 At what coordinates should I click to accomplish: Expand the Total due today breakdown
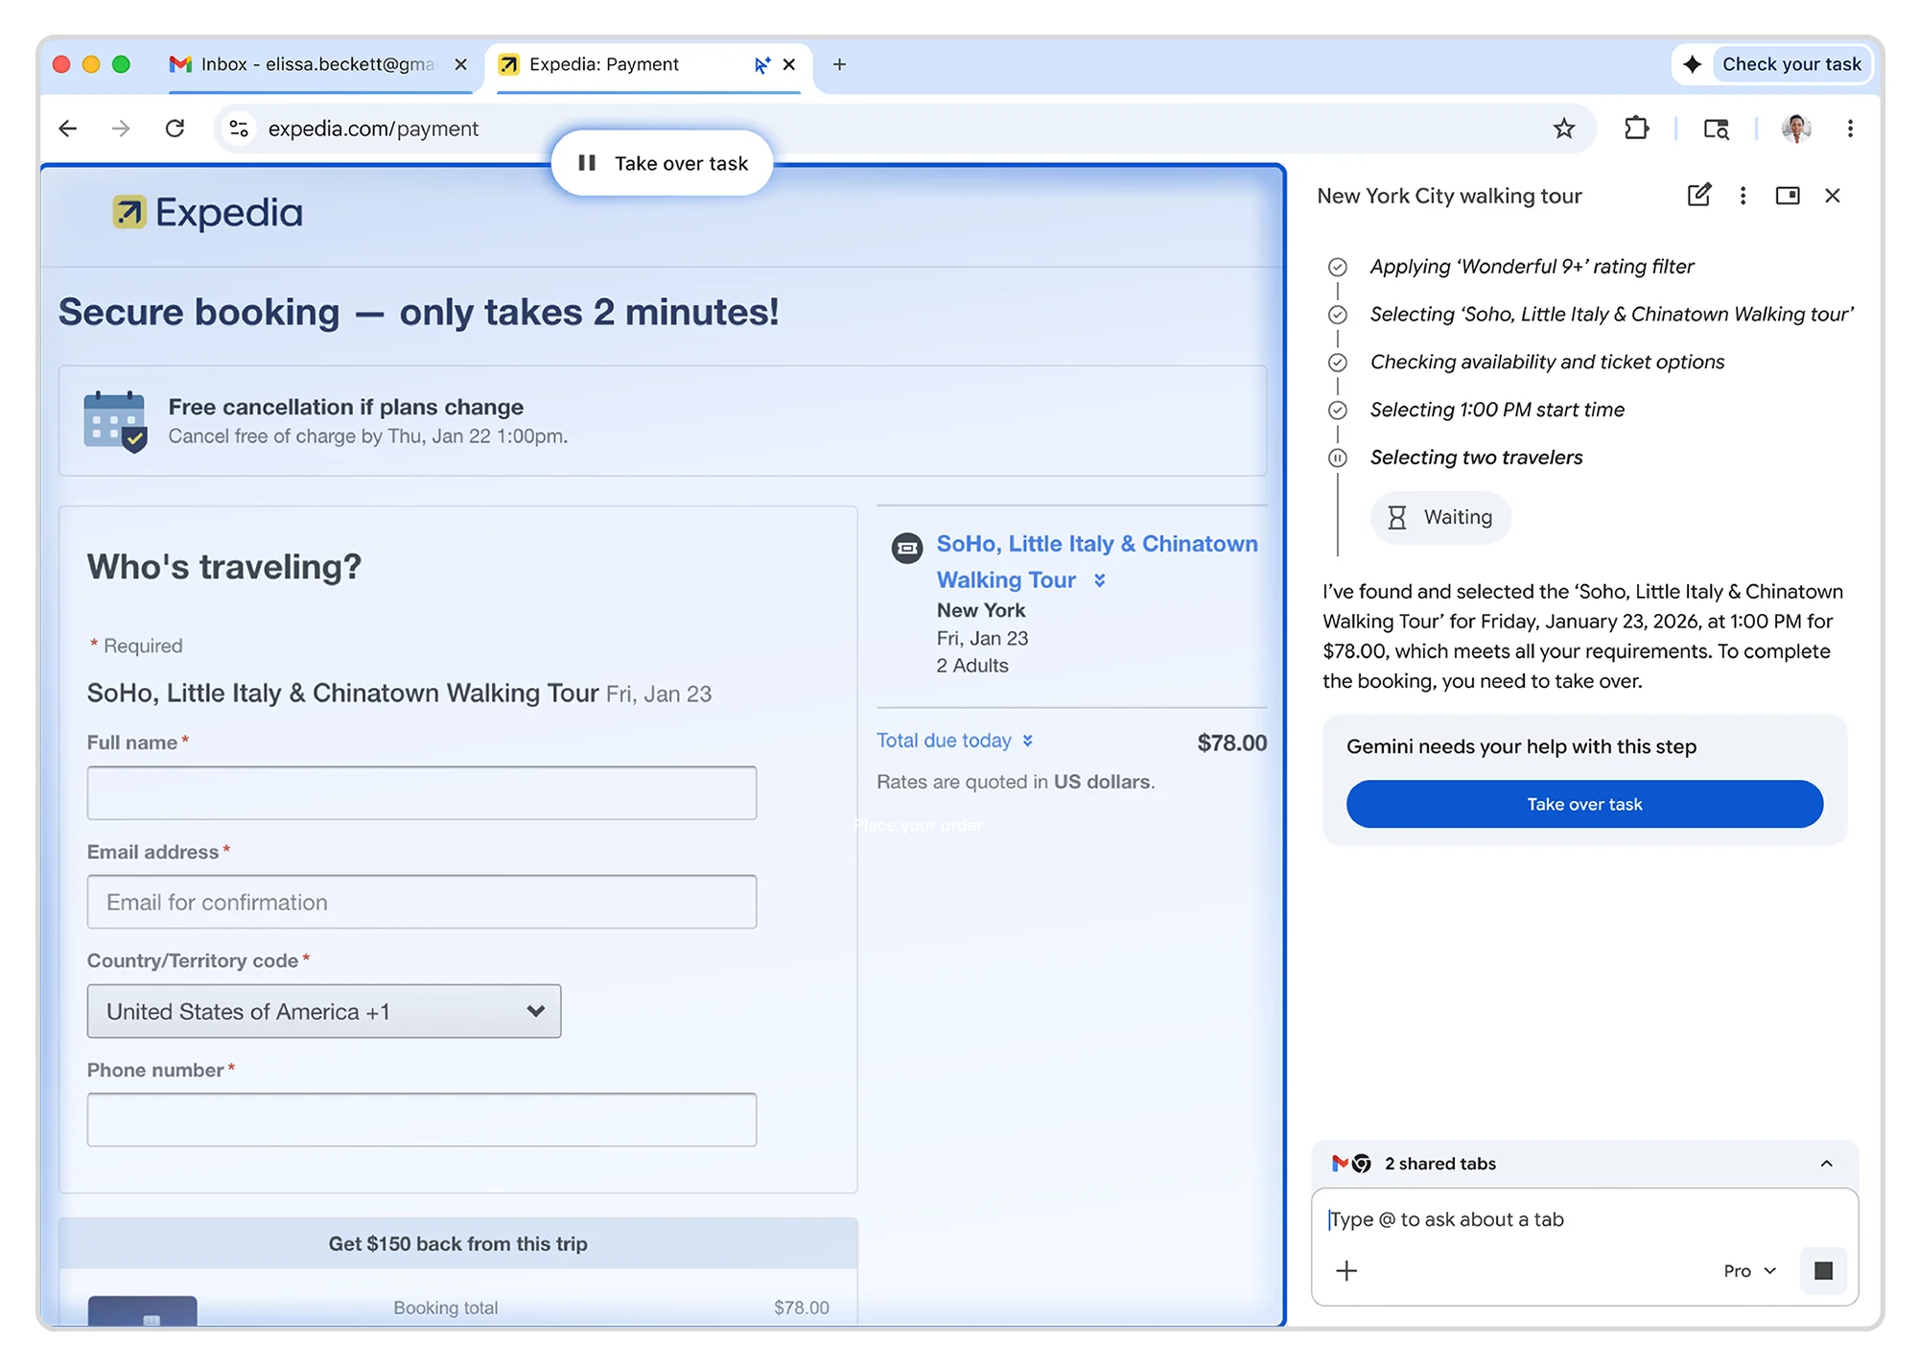[1029, 741]
